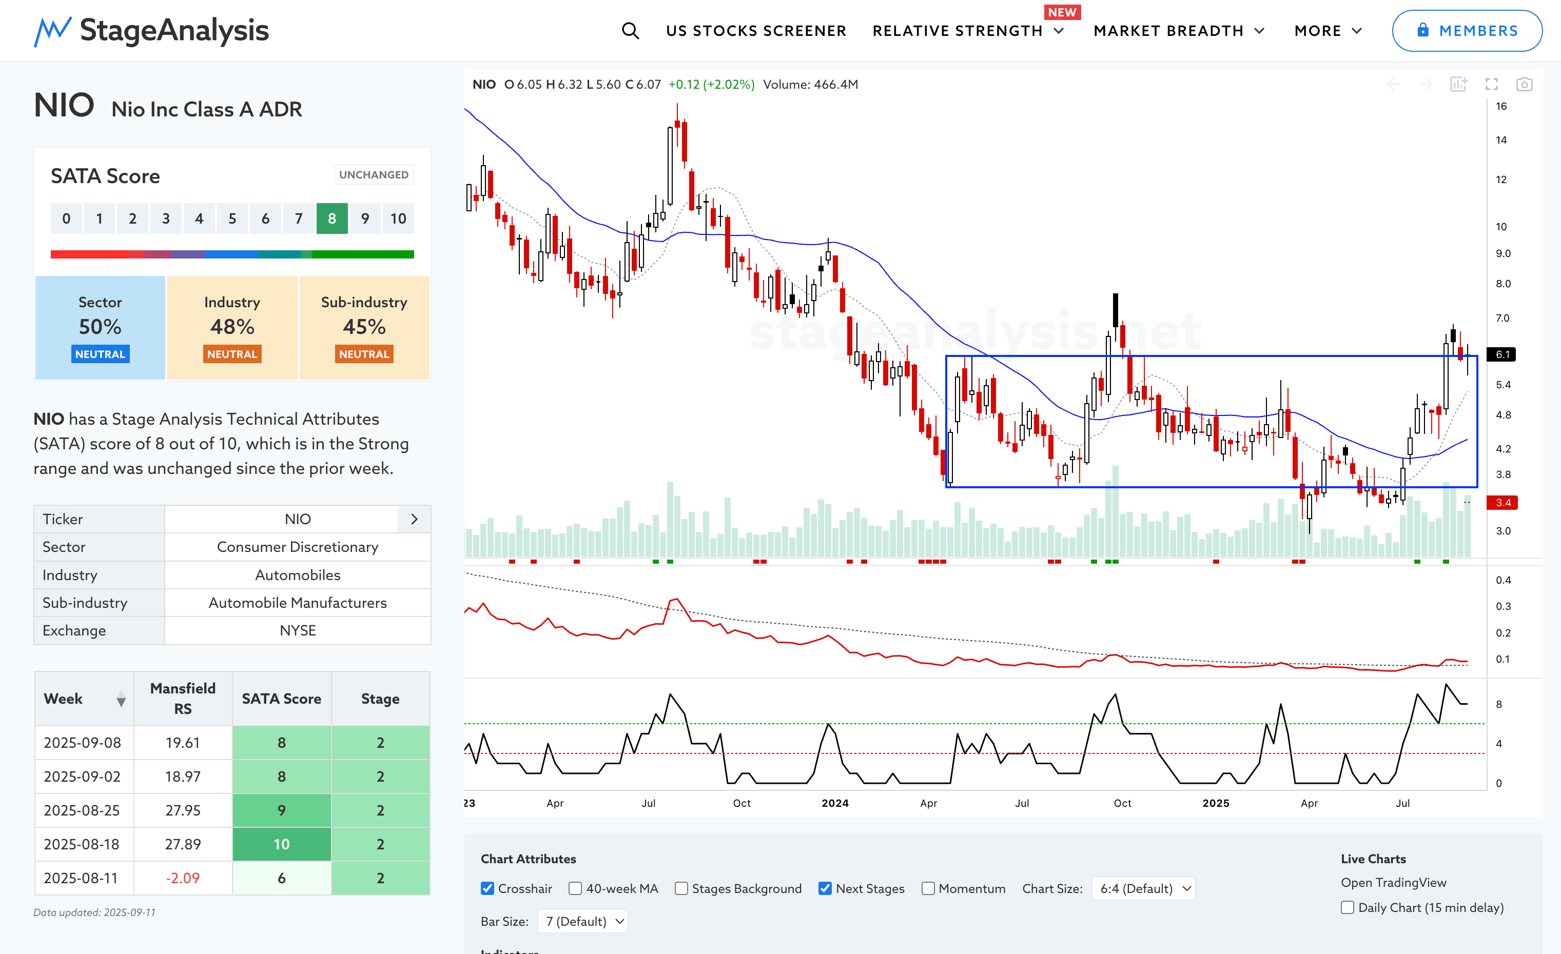This screenshot has height=954, width=1561.
Task: Enable Daily Chart 15 min delay checkbox
Action: tap(1348, 907)
